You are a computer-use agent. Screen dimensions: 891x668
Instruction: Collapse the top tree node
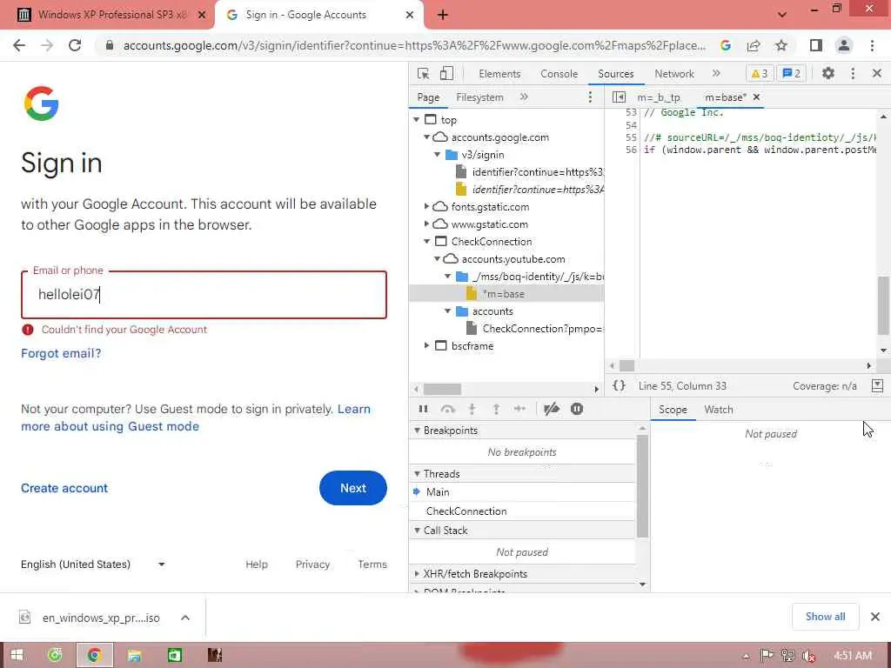click(x=417, y=120)
